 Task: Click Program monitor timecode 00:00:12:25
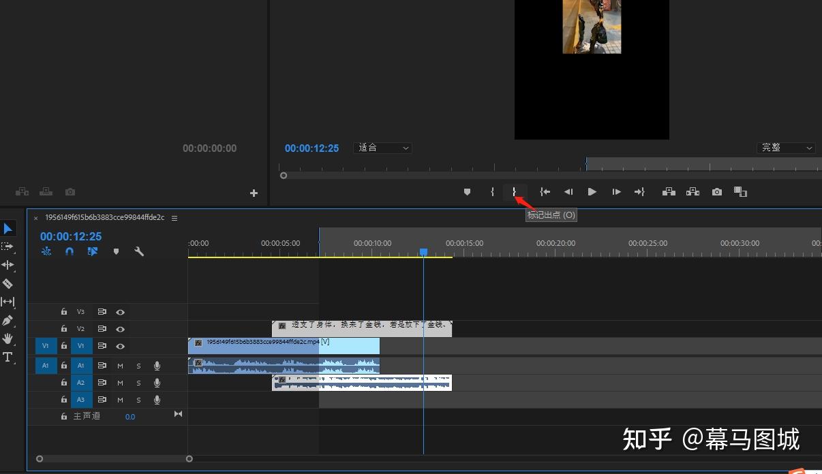click(311, 148)
